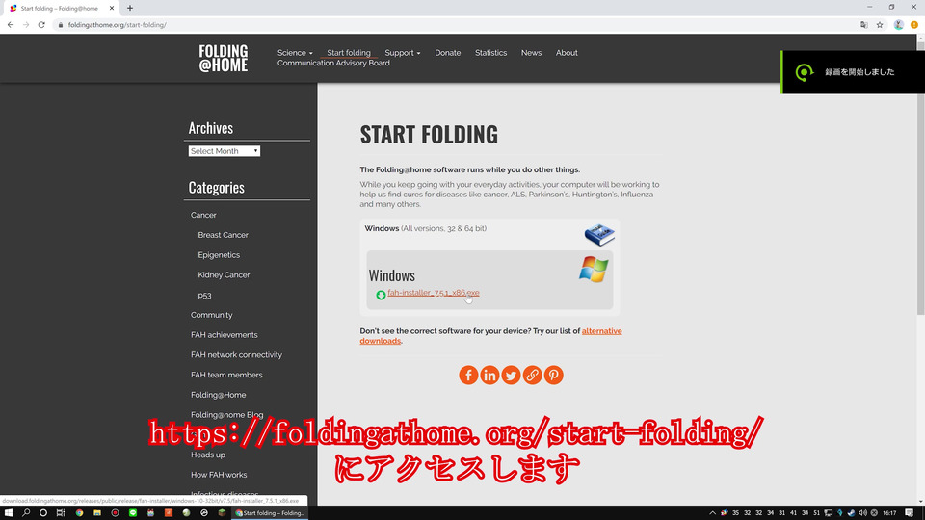
Task: Open Windows Start menu
Action: 9,513
